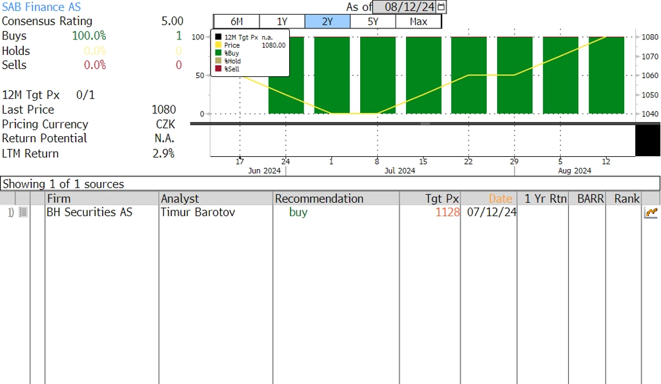Sort table by Tgt Px column header
The width and height of the screenshot is (661, 384).
click(x=430, y=199)
